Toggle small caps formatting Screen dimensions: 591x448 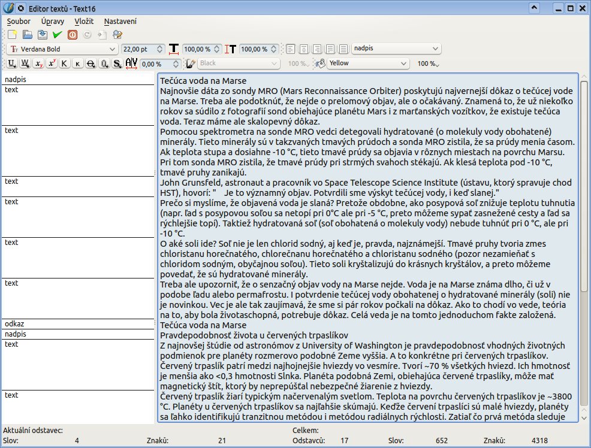[78, 63]
